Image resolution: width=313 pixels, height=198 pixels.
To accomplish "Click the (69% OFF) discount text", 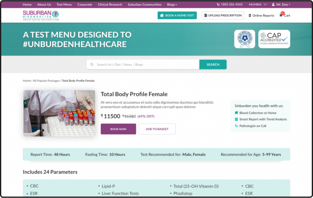I will pyautogui.click(x=146, y=117).
